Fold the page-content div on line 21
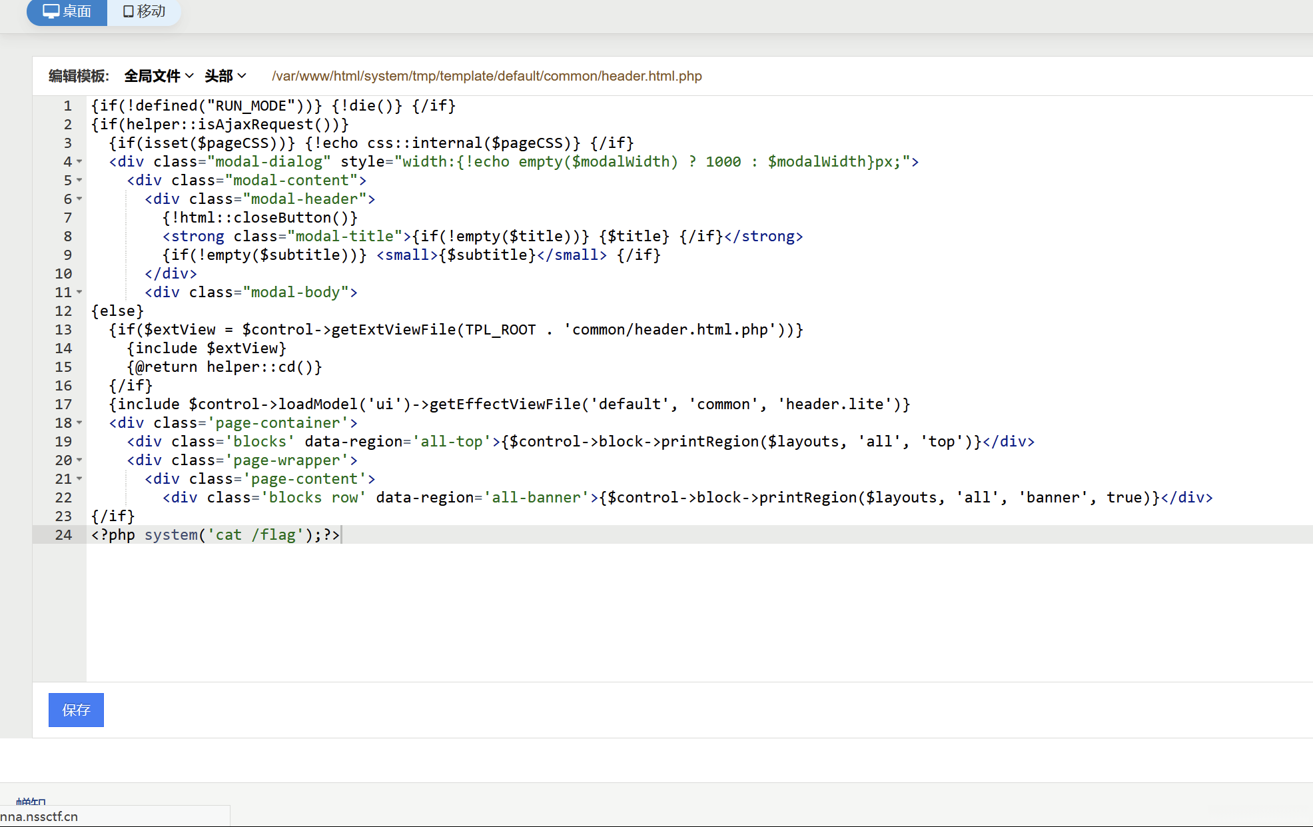Screen dimensions: 1313x827 (x=79, y=479)
